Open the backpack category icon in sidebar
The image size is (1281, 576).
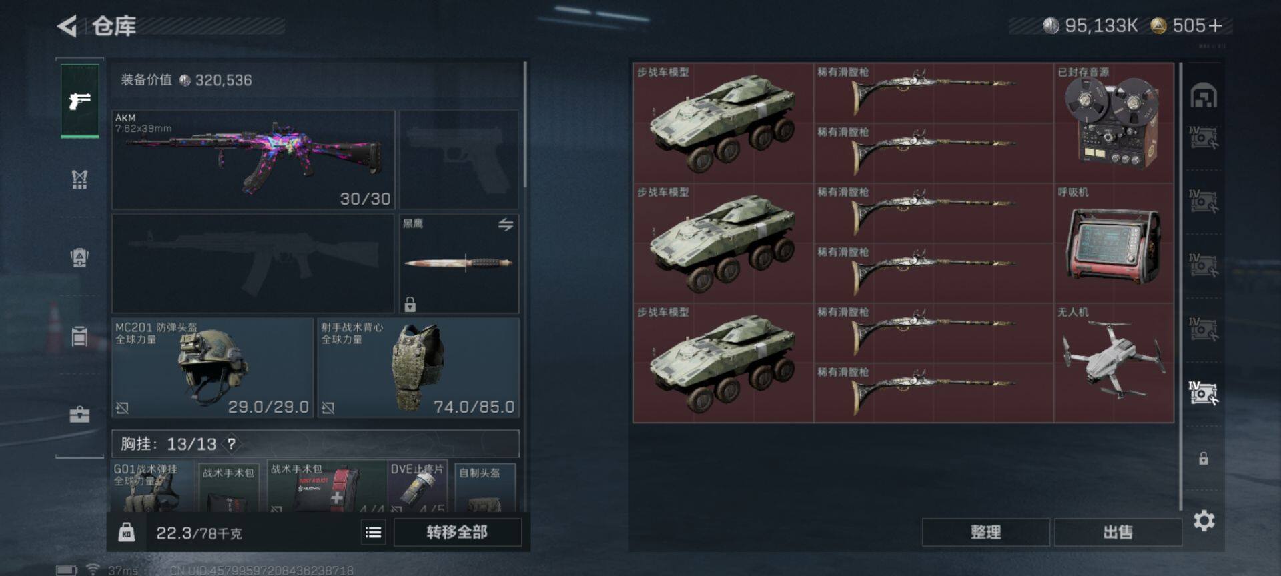click(x=79, y=257)
